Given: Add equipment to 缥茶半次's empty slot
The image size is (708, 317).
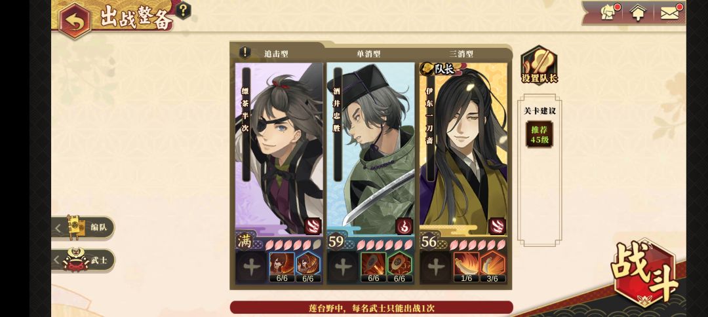Looking at the screenshot, I should tap(252, 267).
